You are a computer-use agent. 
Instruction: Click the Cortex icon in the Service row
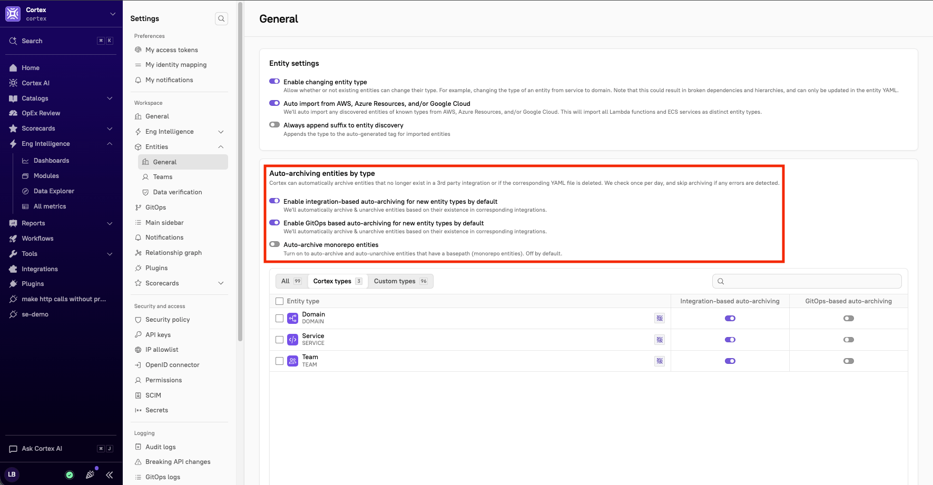660,340
